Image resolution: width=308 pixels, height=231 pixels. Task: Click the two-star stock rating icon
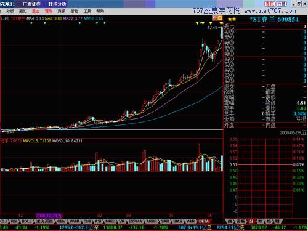(x=232, y=19)
